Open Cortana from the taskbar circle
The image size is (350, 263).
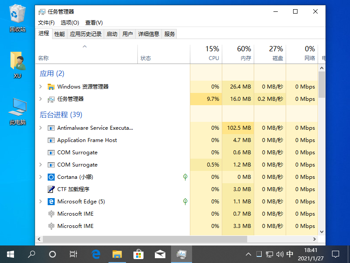(x=52, y=254)
